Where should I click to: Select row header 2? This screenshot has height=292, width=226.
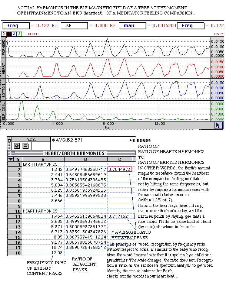pyautogui.click(x=15, y=169)
